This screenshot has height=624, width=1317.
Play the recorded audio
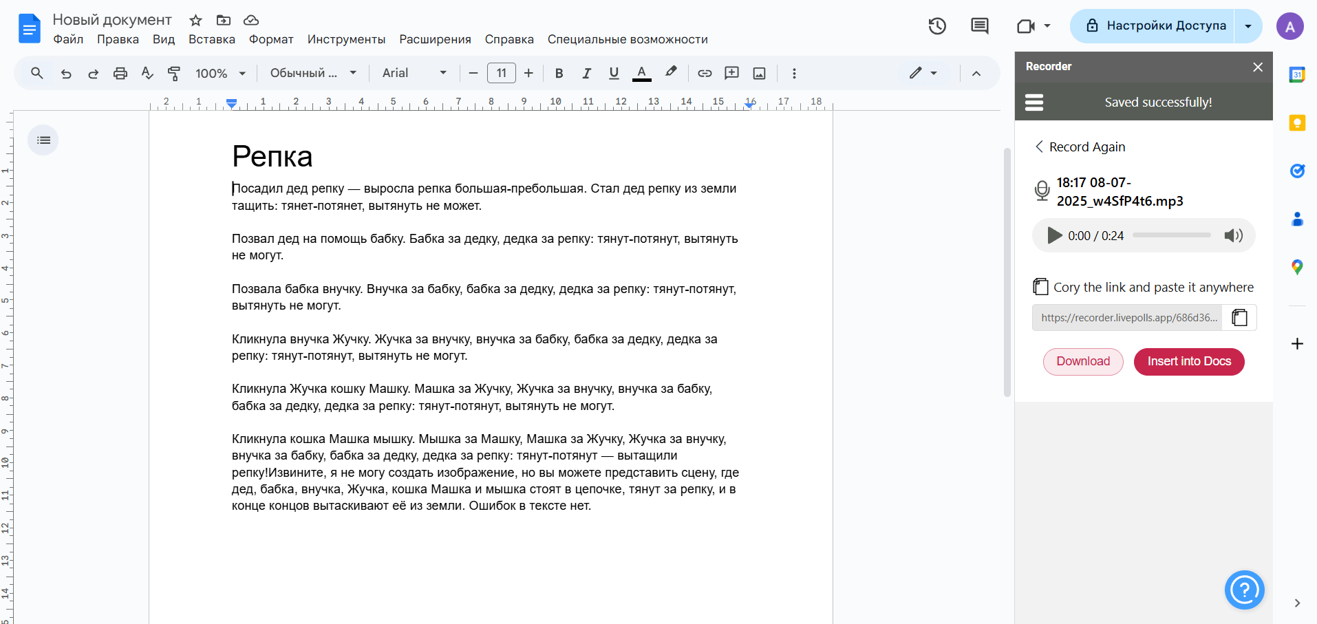(1054, 235)
